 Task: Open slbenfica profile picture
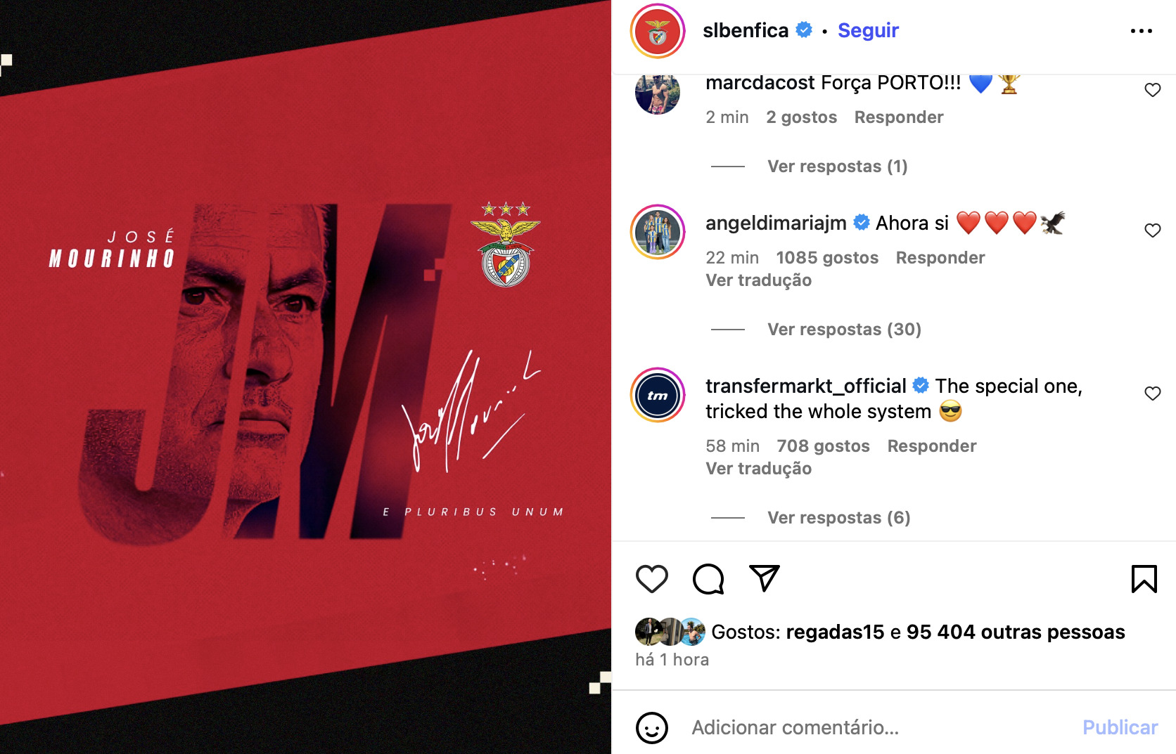[658, 32]
